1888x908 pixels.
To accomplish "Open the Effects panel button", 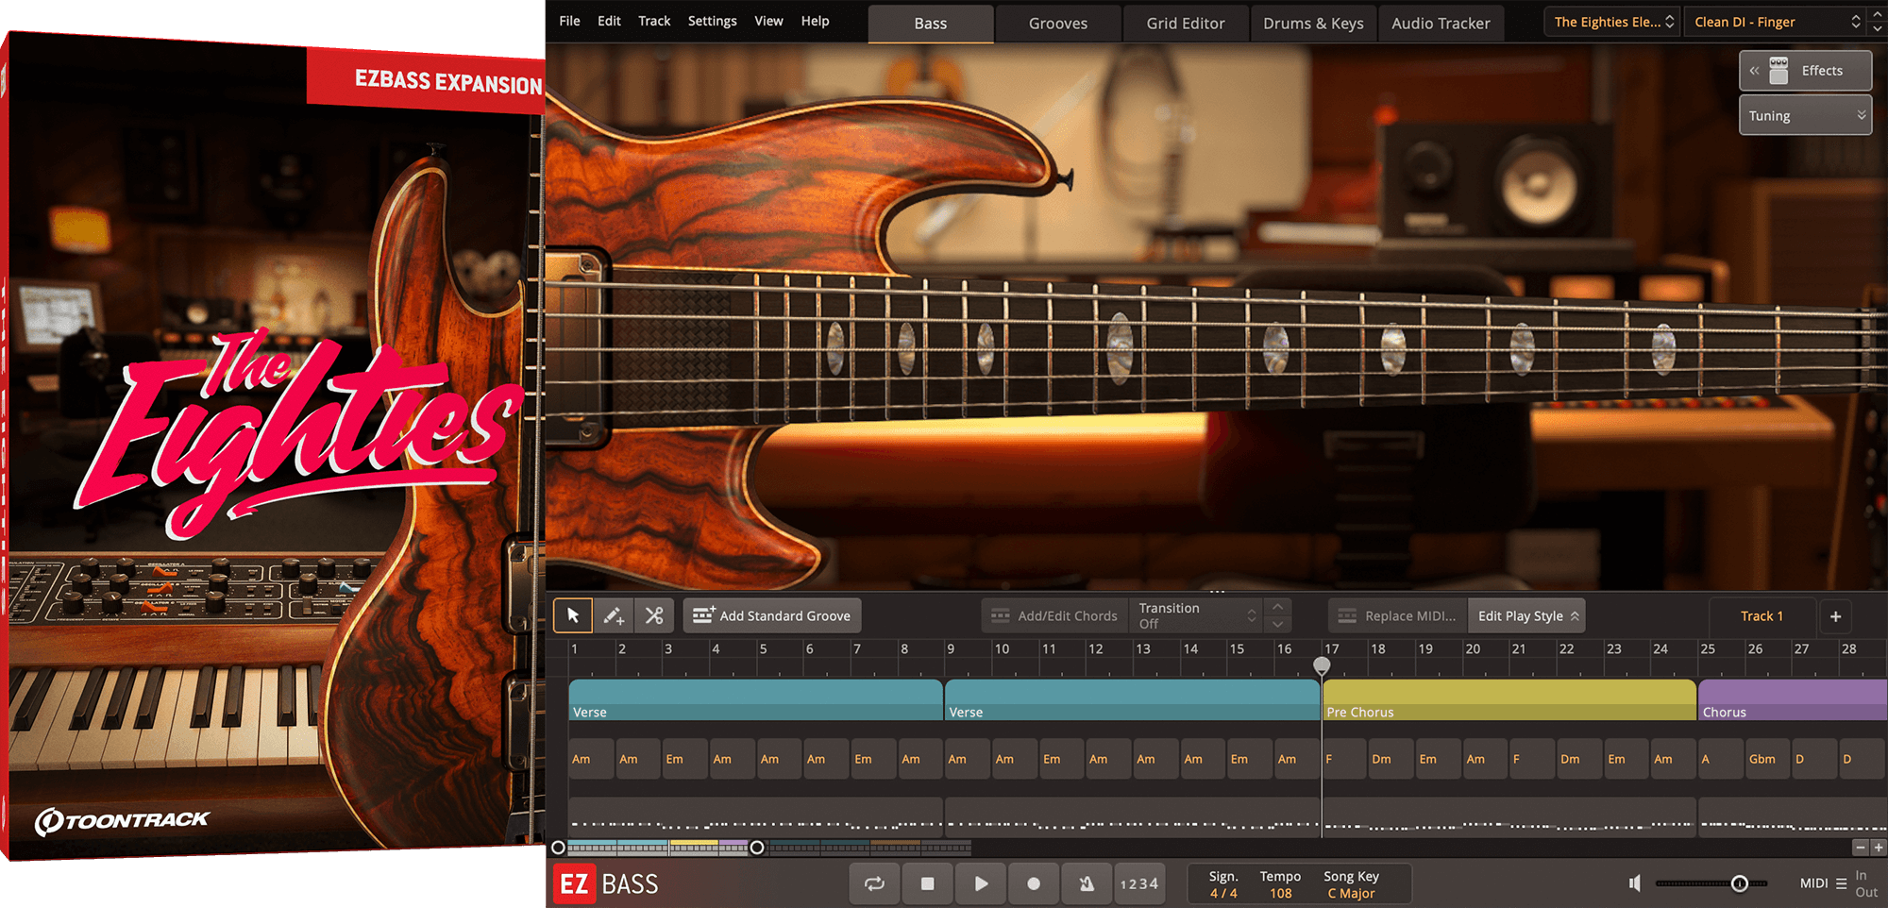I will [x=1805, y=71].
